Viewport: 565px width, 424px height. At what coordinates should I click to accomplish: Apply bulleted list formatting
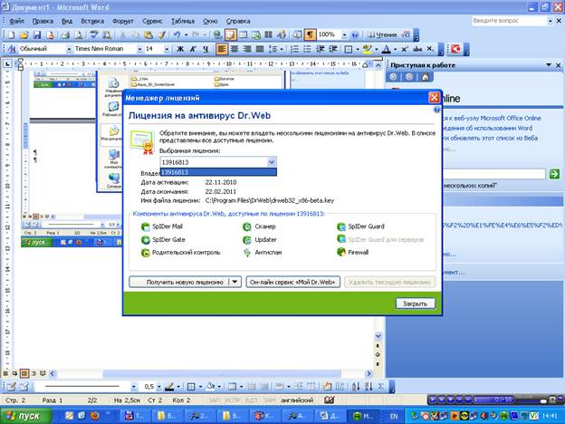coord(307,49)
